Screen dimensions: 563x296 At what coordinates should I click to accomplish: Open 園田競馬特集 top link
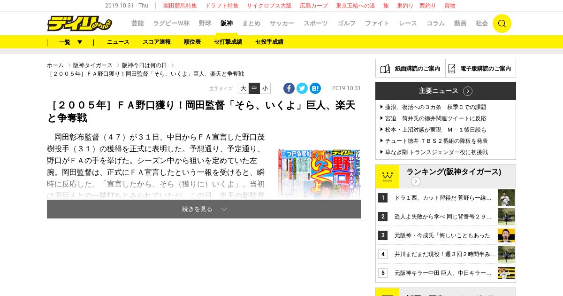(x=180, y=6)
